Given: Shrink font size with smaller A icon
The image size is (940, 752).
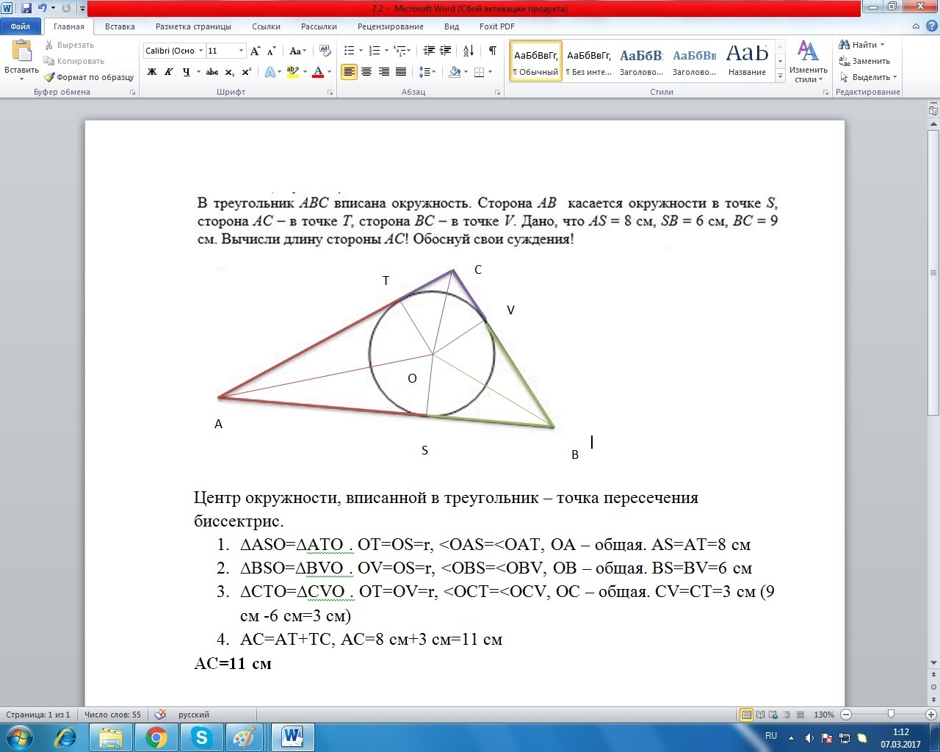Looking at the screenshot, I should pos(271,51).
